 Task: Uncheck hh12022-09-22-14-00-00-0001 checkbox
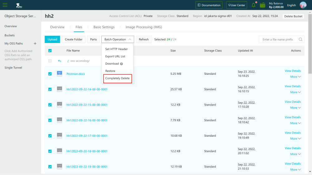coord(50,89)
